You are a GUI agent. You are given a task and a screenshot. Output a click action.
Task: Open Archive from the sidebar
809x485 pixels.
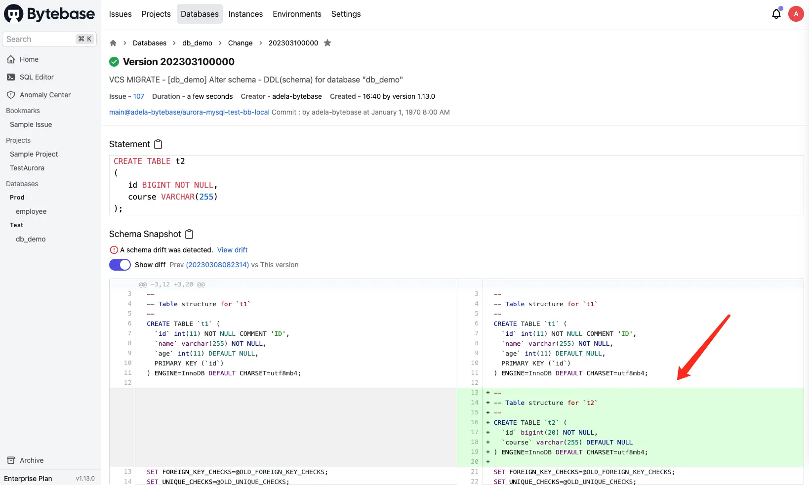31,460
